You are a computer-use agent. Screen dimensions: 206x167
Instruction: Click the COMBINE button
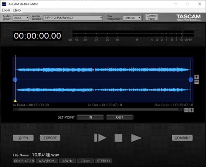[183, 138]
